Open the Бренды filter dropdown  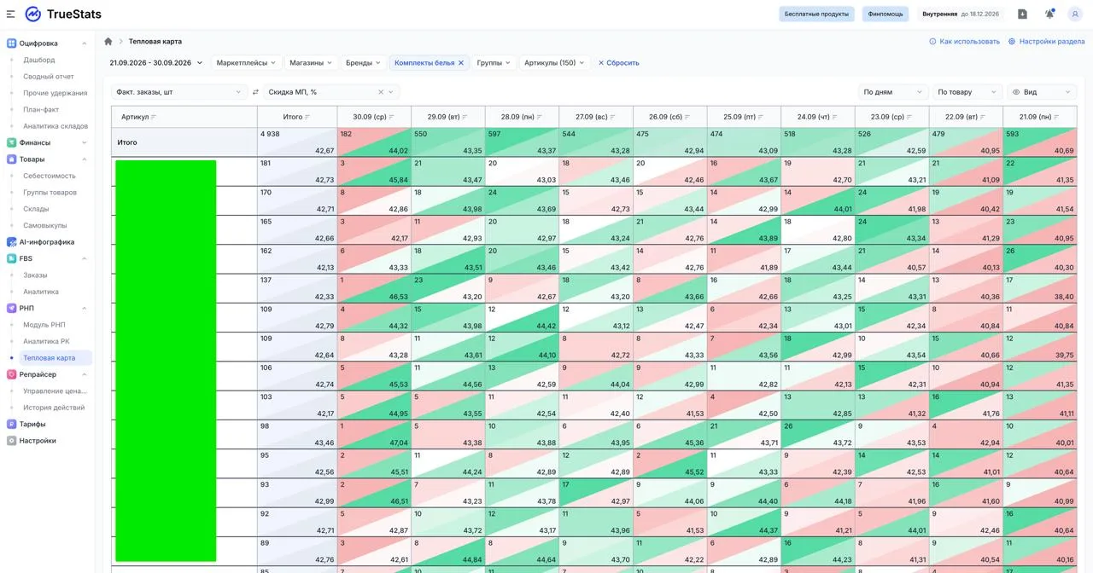363,62
